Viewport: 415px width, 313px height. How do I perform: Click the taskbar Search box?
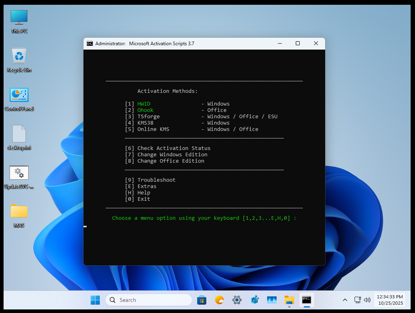pyautogui.click(x=149, y=300)
